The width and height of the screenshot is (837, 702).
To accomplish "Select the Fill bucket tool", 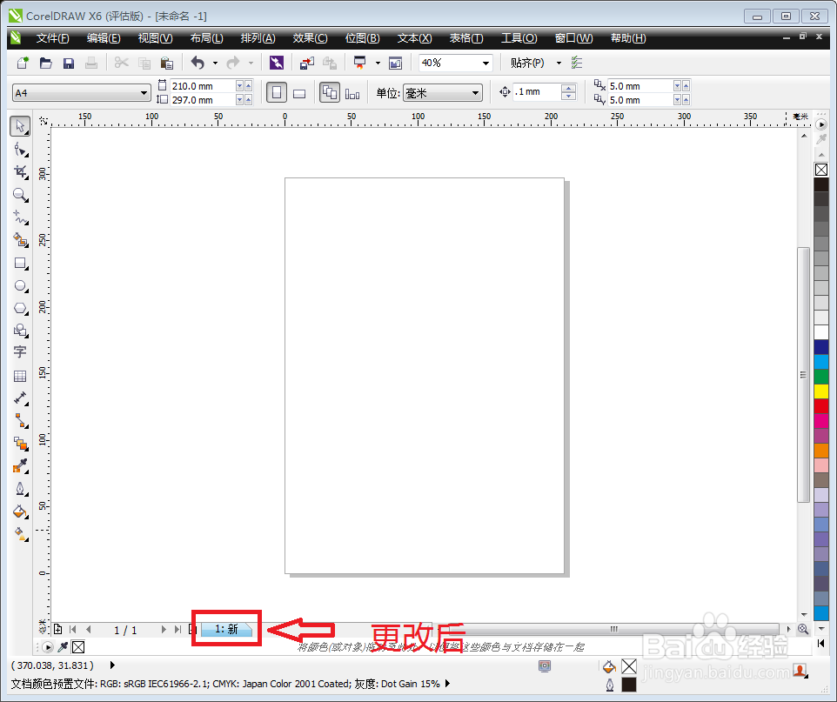I will click(20, 511).
